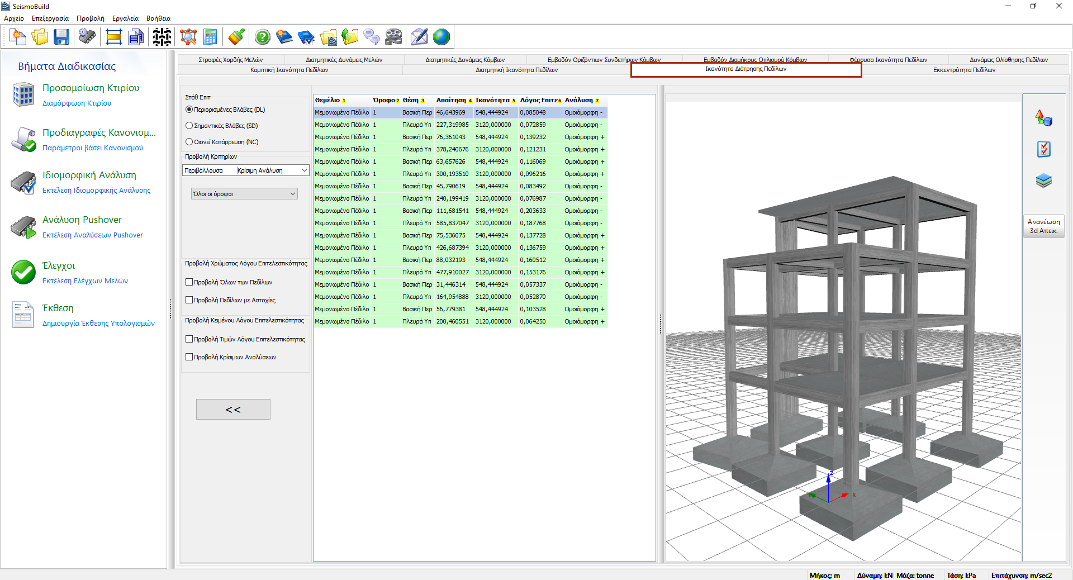Open the Εργαλεία menu
The image size is (1073, 580).
[x=125, y=18]
